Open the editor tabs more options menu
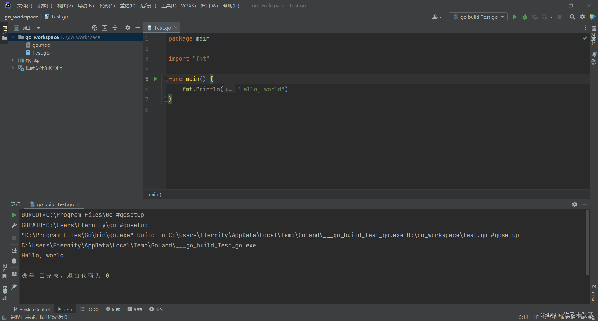 click(x=585, y=28)
